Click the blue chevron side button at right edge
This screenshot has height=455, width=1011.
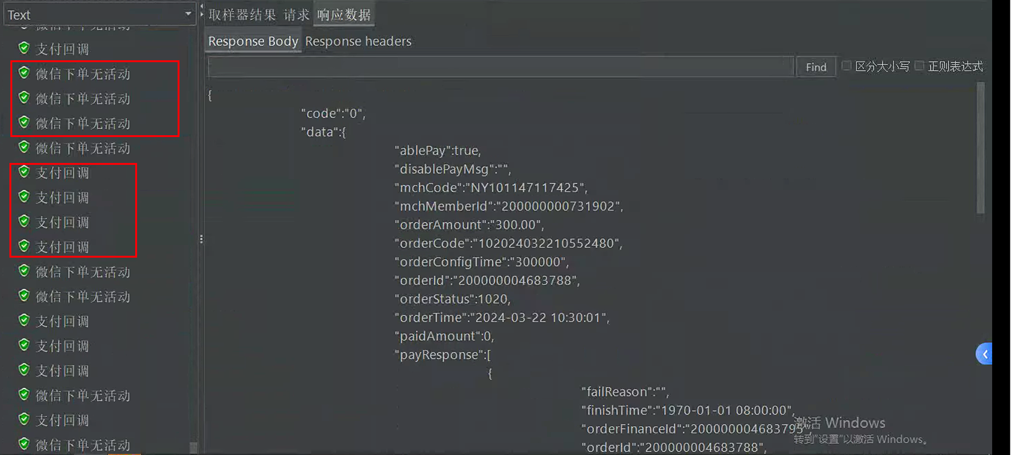pyautogui.click(x=984, y=354)
